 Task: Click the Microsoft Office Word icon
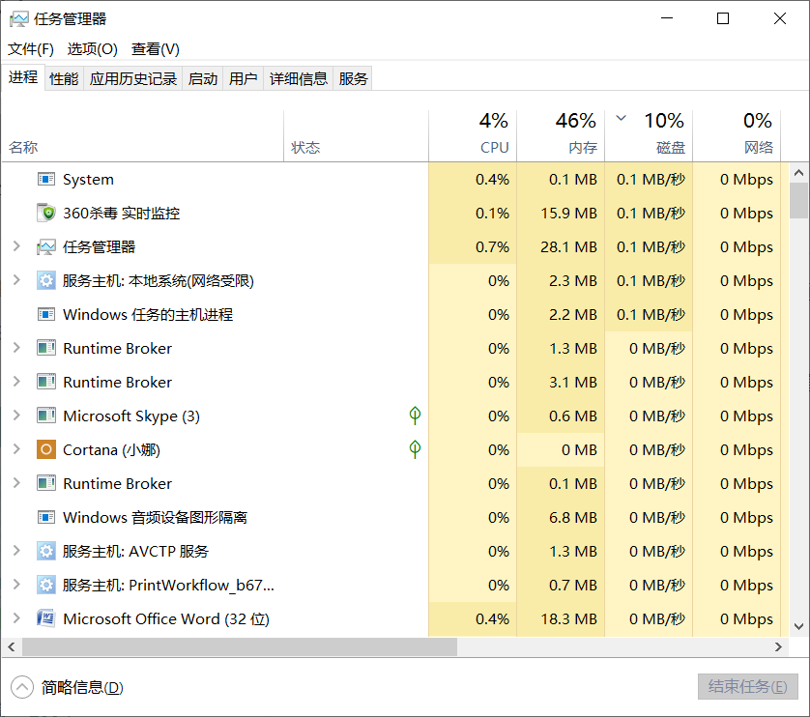click(46, 618)
